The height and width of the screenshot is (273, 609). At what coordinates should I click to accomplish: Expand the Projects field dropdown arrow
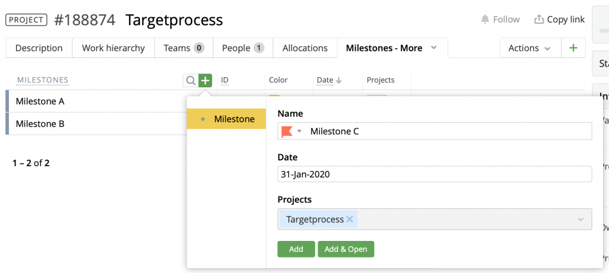[x=580, y=220]
